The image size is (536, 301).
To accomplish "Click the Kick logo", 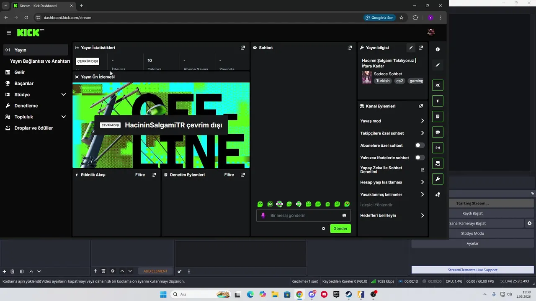I will (30, 32).
